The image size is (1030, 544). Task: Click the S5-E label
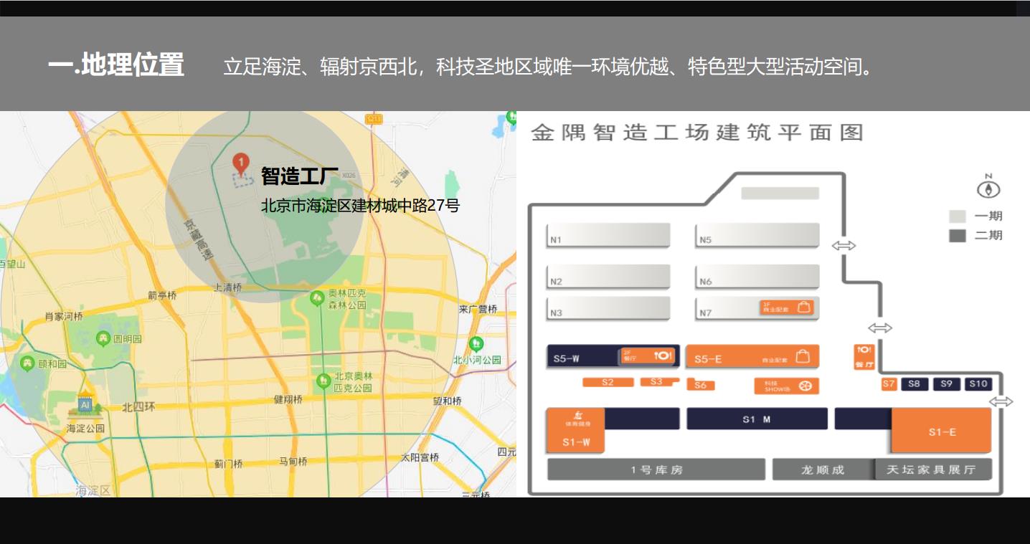tap(708, 358)
